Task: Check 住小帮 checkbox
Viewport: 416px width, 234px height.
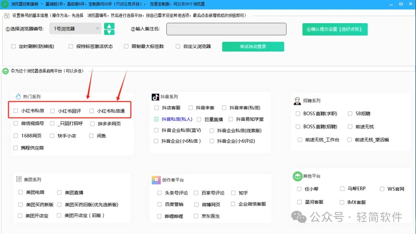Action: 299,189
